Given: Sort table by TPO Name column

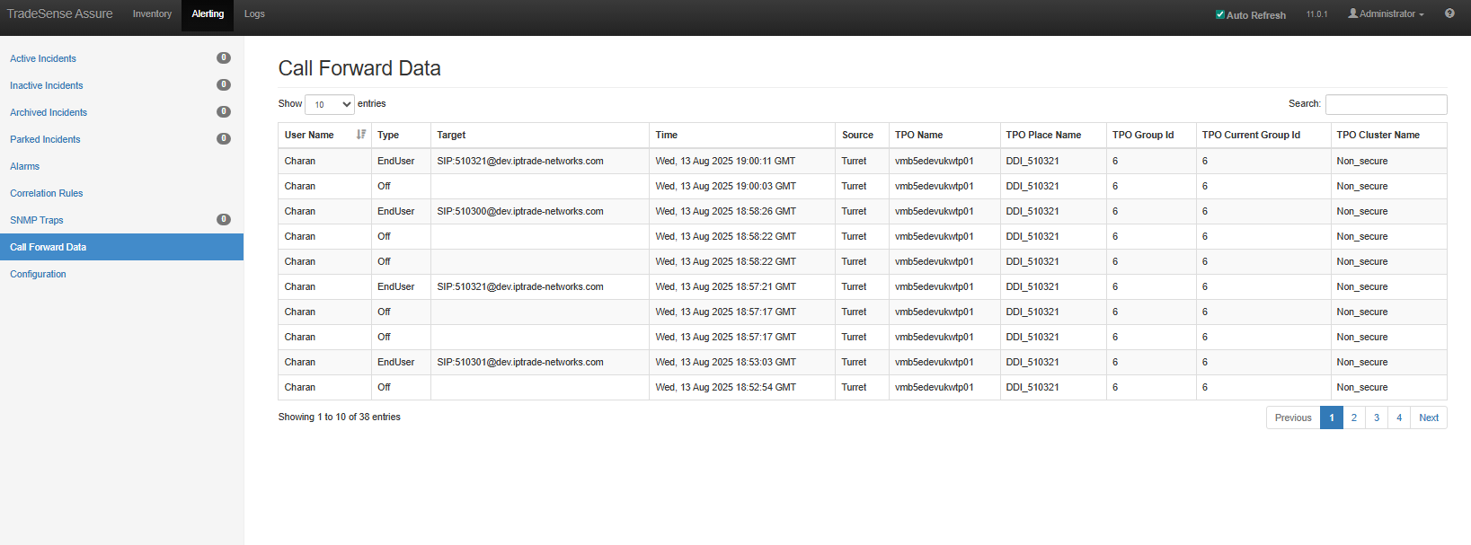Looking at the screenshot, I should [x=944, y=135].
